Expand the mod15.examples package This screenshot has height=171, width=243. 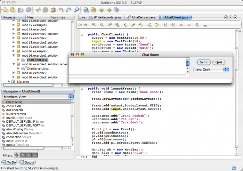click(14, 25)
